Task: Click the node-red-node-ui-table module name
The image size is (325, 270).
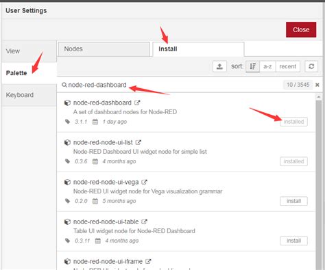Action: tap(106, 221)
